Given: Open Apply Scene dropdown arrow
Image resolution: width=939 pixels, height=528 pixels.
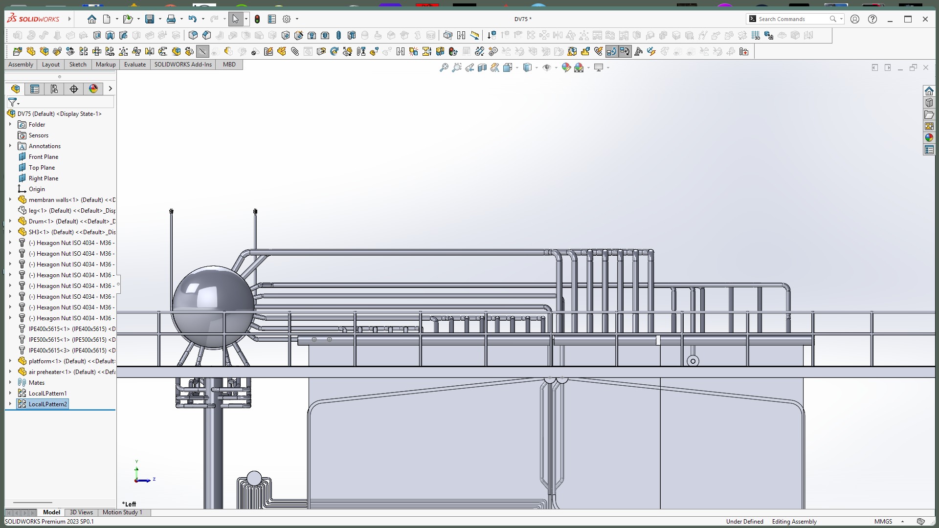Looking at the screenshot, I should click(588, 67).
